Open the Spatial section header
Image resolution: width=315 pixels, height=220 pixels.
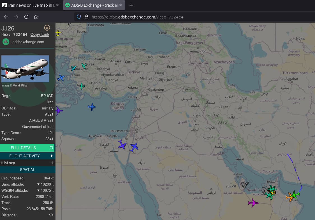coord(27,170)
